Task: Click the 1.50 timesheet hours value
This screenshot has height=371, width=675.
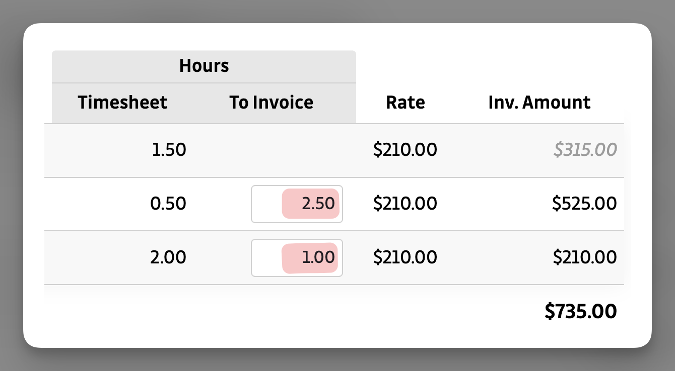Action: click(169, 149)
